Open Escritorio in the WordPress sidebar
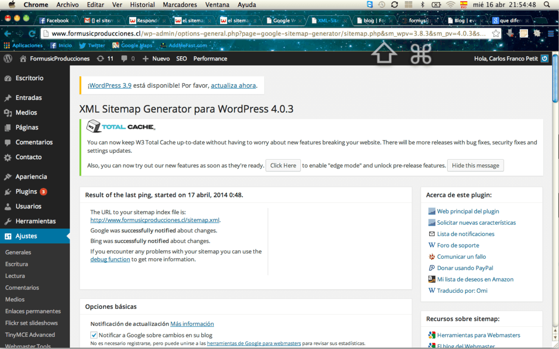The height and width of the screenshot is (349, 559). pos(29,78)
